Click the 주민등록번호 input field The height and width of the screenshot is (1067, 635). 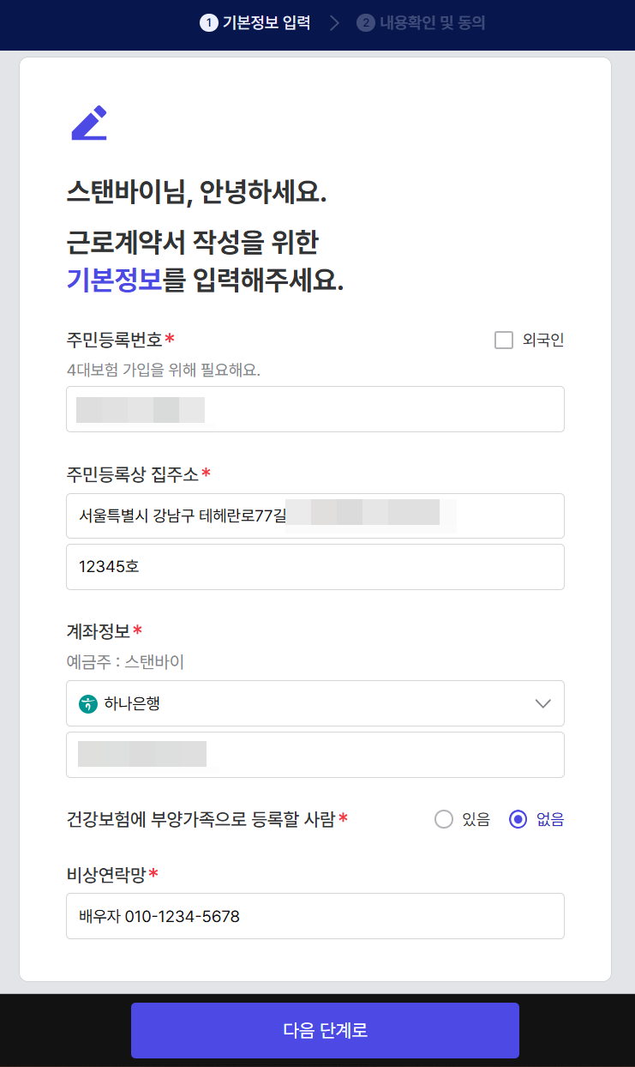(315, 409)
